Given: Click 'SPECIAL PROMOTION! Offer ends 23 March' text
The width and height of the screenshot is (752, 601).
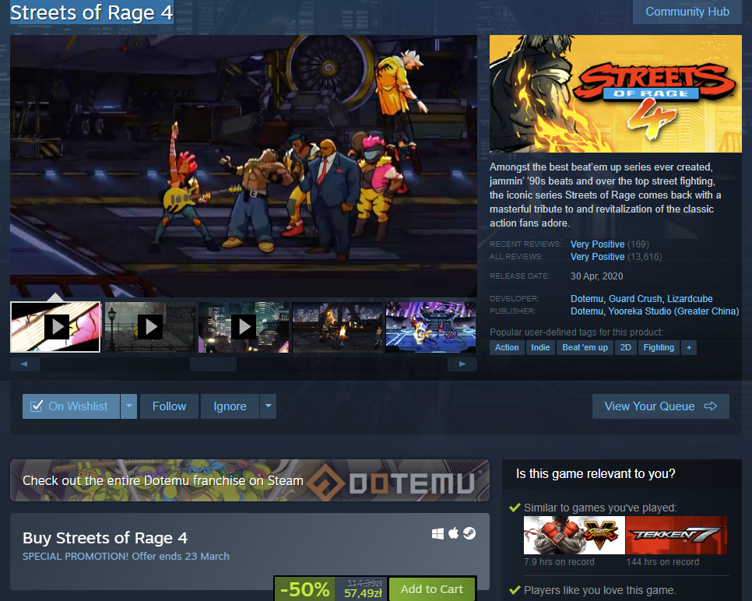Looking at the screenshot, I should pyautogui.click(x=126, y=557).
